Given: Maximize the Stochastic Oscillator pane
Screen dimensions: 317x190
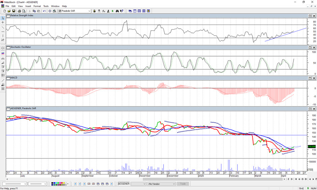Looking at the screenshot, I should 310,47.
